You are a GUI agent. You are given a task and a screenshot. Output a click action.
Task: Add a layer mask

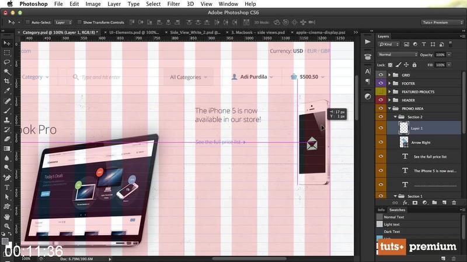(415, 203)
